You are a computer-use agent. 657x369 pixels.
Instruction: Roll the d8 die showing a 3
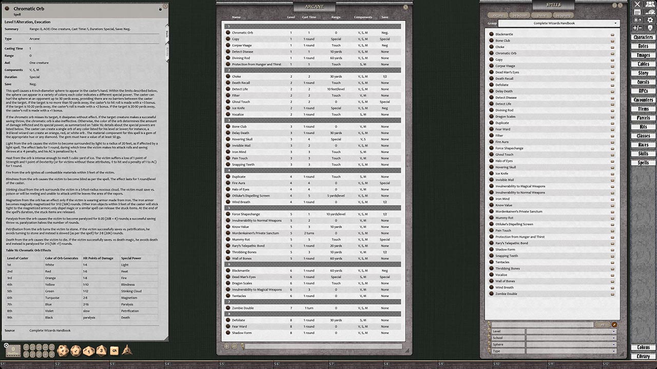pos(101,350)
